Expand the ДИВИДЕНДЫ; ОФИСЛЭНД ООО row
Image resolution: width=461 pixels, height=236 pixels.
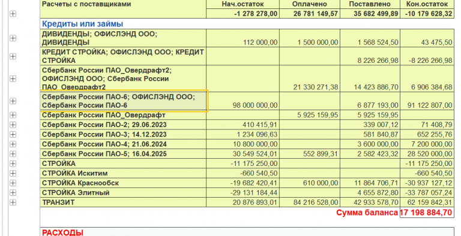pos(13,38)
